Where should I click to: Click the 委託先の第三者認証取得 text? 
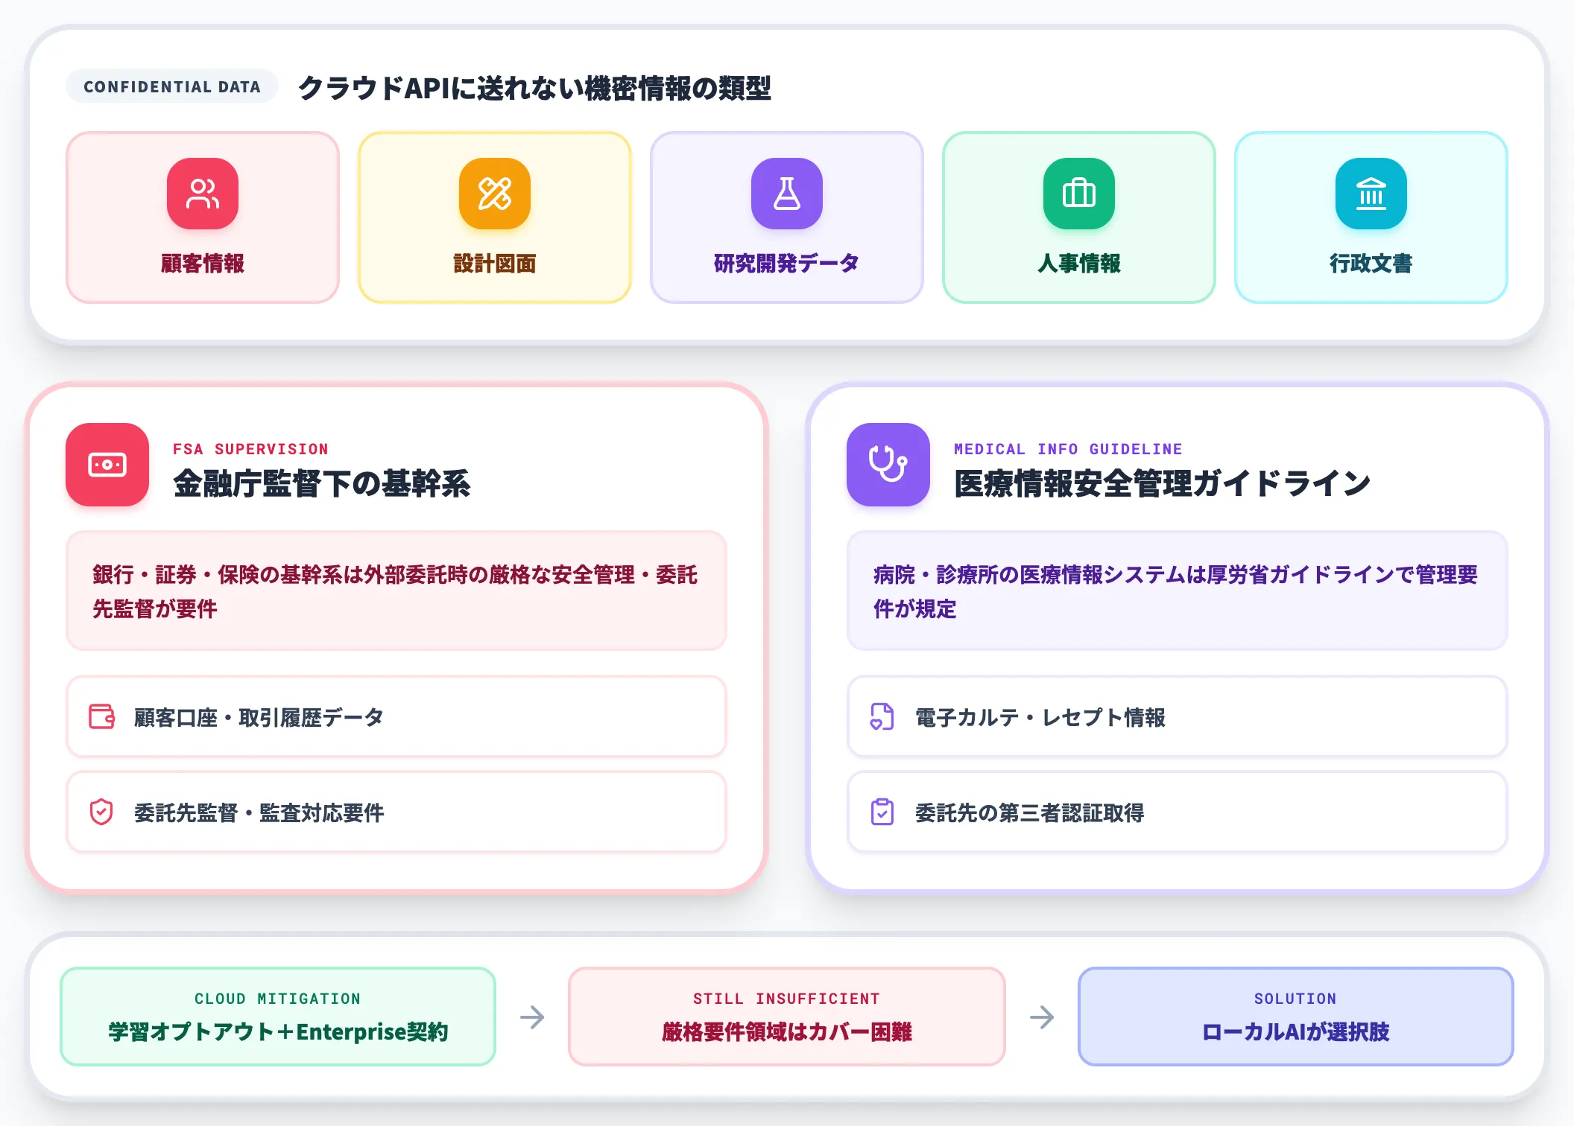[1030, 812]
